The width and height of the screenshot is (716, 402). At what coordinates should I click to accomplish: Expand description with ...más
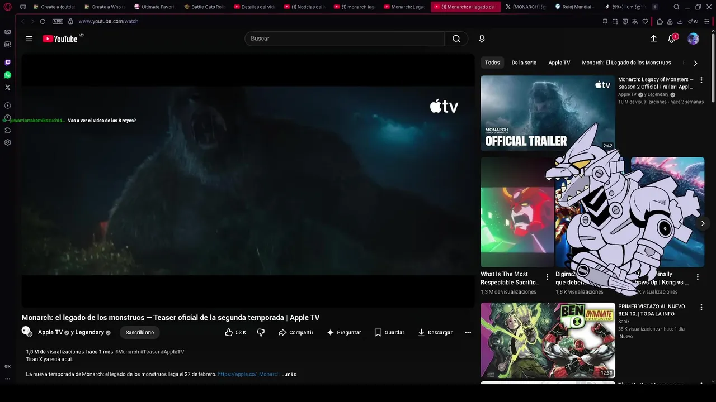point(289,374)
